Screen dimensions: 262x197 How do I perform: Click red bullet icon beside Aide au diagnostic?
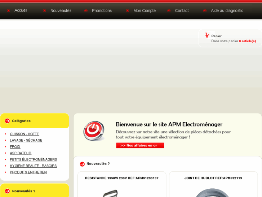205,11
